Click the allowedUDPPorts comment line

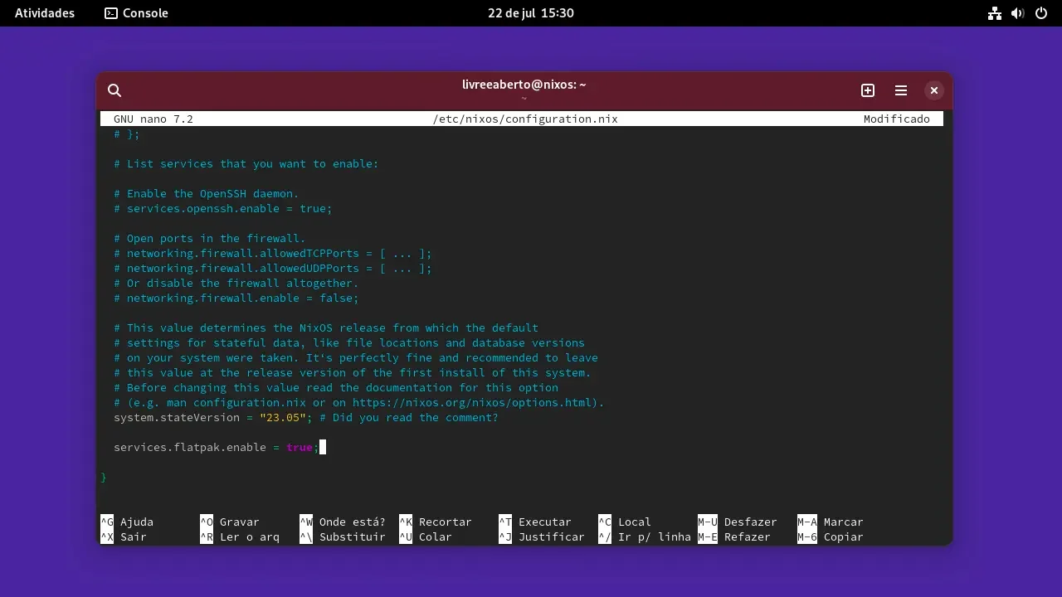point(273,269)
